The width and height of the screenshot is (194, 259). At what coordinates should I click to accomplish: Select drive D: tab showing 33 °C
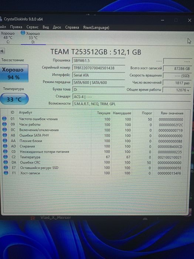33,38
